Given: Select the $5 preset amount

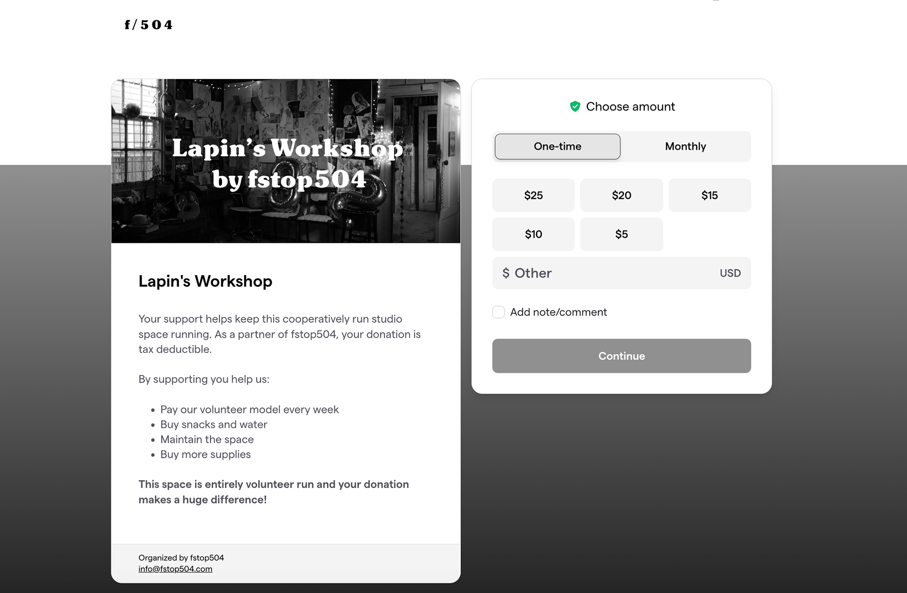Looking at the screenshot, I should [621, 234].
